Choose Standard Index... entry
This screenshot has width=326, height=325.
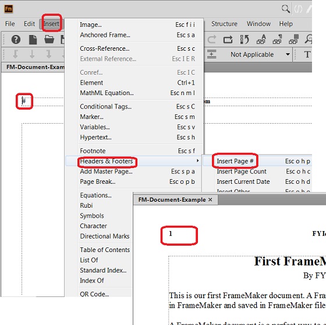103,270
